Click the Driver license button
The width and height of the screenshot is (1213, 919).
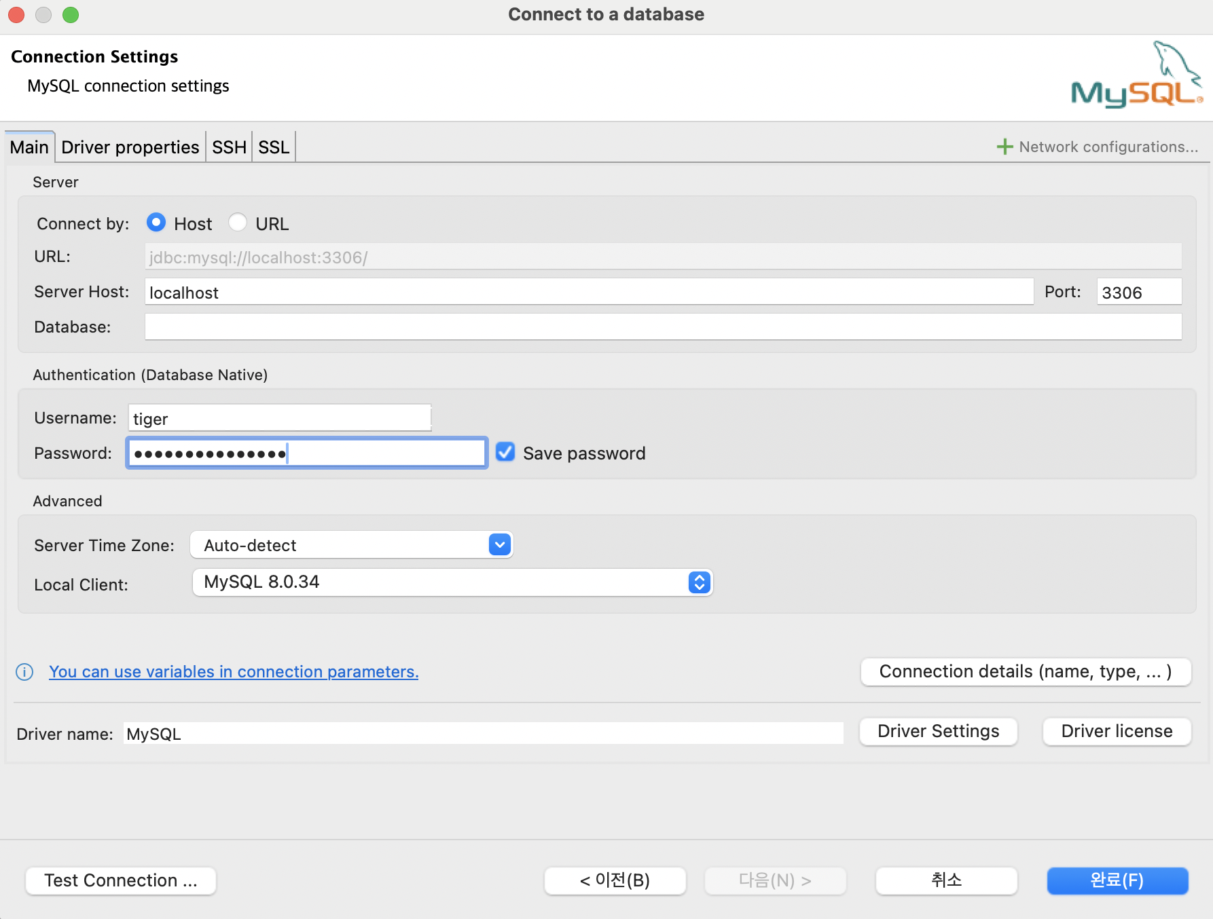click(x=1117, y=731)
